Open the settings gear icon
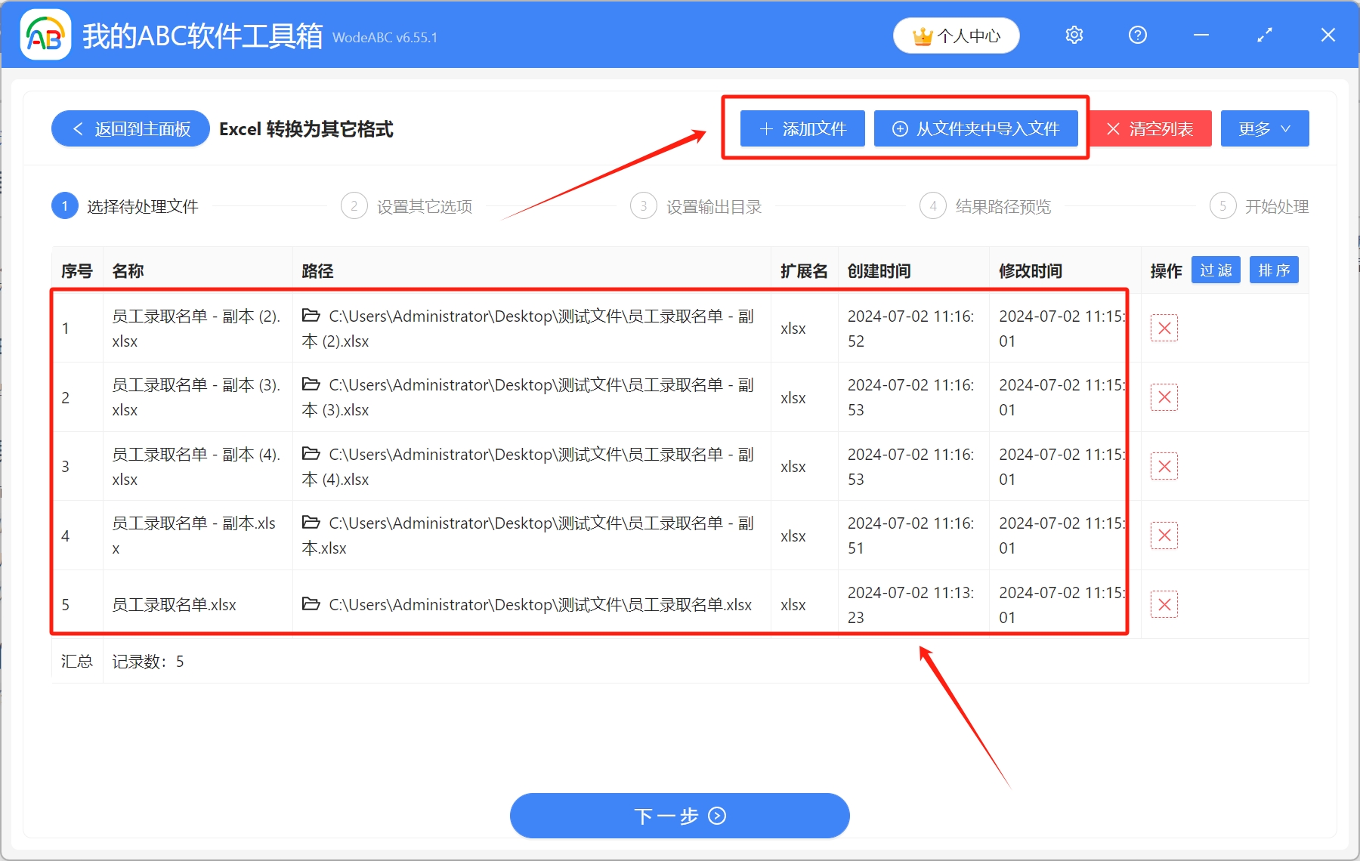 [1073, 35]
